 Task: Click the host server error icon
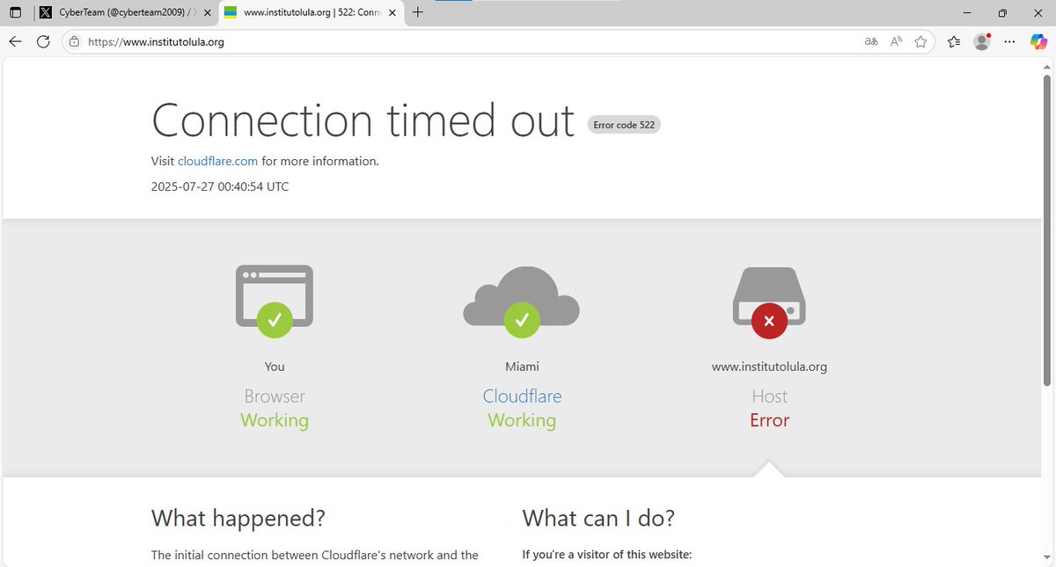click(x=769, y=302)
